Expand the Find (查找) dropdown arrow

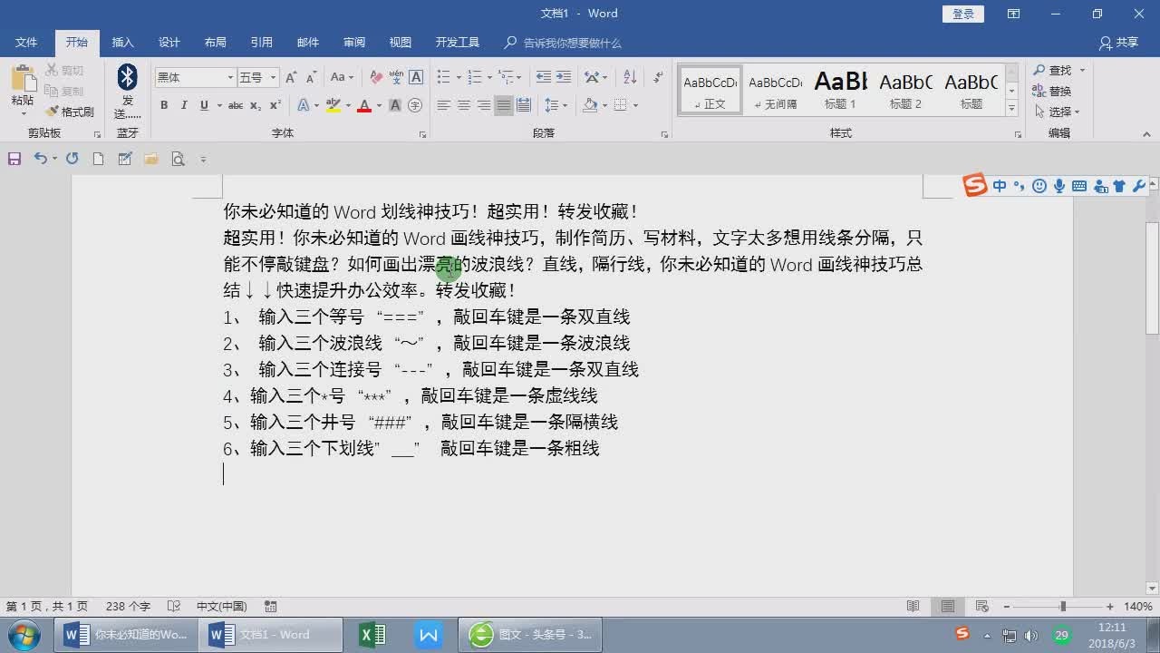coord(1082,70)
